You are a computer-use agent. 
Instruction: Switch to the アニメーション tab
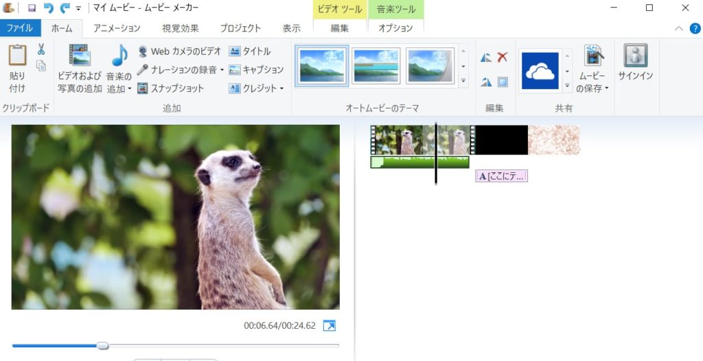click(x=117, y=28)
